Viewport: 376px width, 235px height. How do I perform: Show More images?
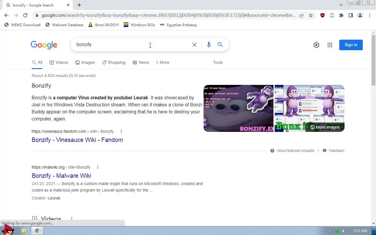[x=325, y=127]
